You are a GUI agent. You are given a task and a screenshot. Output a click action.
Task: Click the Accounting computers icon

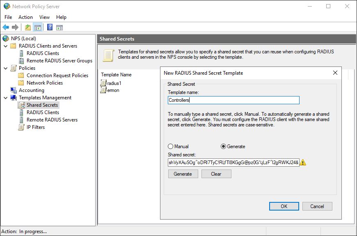14,90
